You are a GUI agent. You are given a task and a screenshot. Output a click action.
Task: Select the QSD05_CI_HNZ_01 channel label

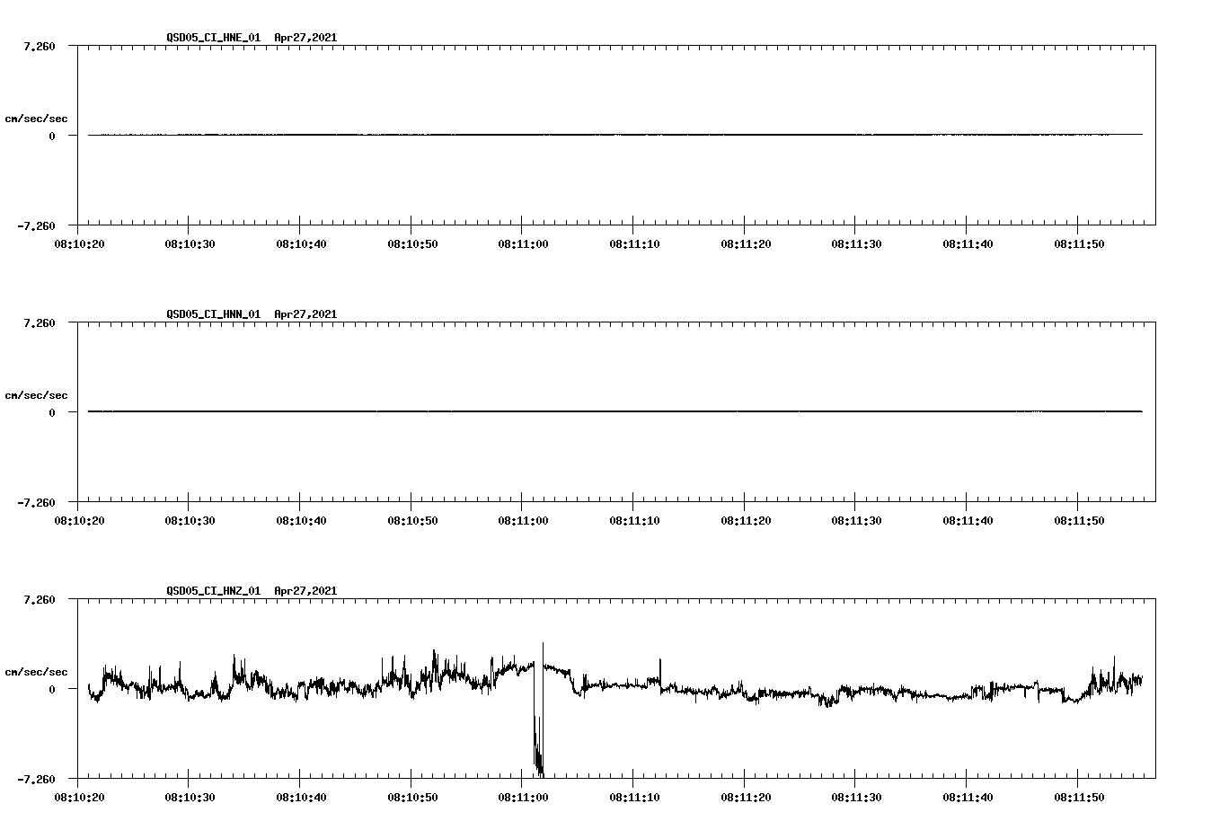212,592
